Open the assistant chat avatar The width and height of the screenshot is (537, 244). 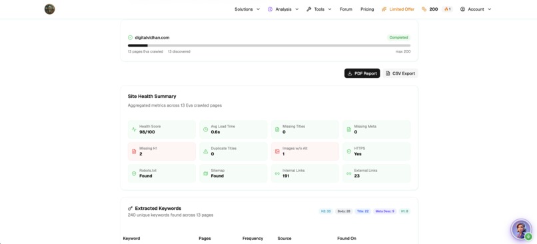click(x=521, y=229)
